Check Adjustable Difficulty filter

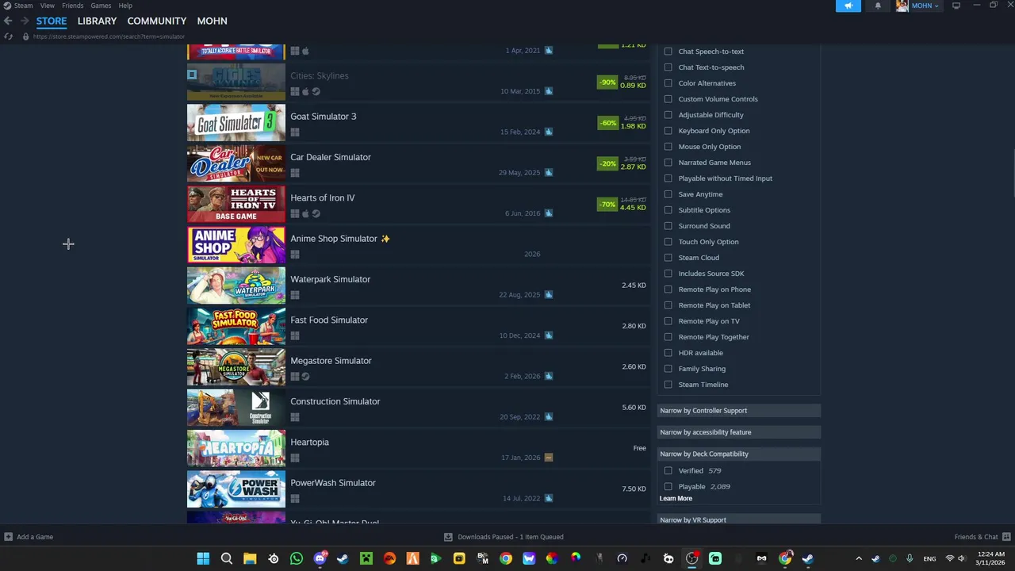(668, 115)
